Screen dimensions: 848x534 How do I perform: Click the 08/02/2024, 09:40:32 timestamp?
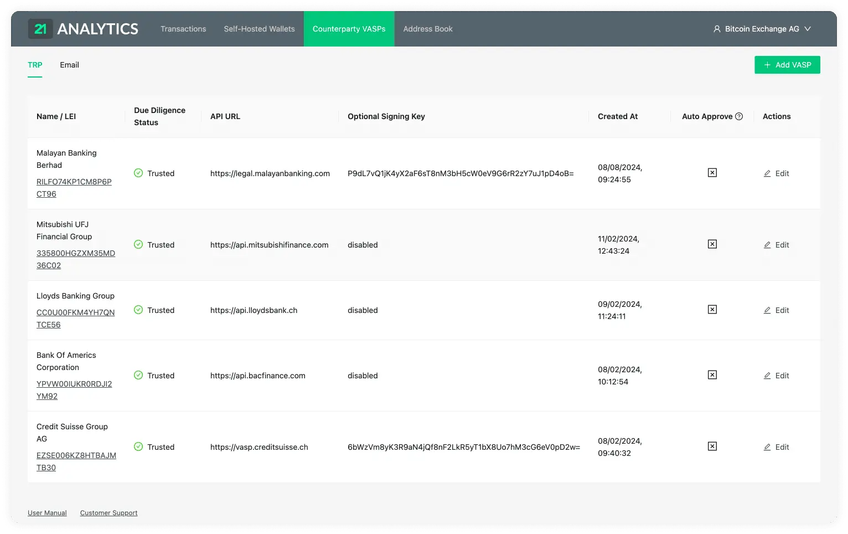[x=620, y=447]
